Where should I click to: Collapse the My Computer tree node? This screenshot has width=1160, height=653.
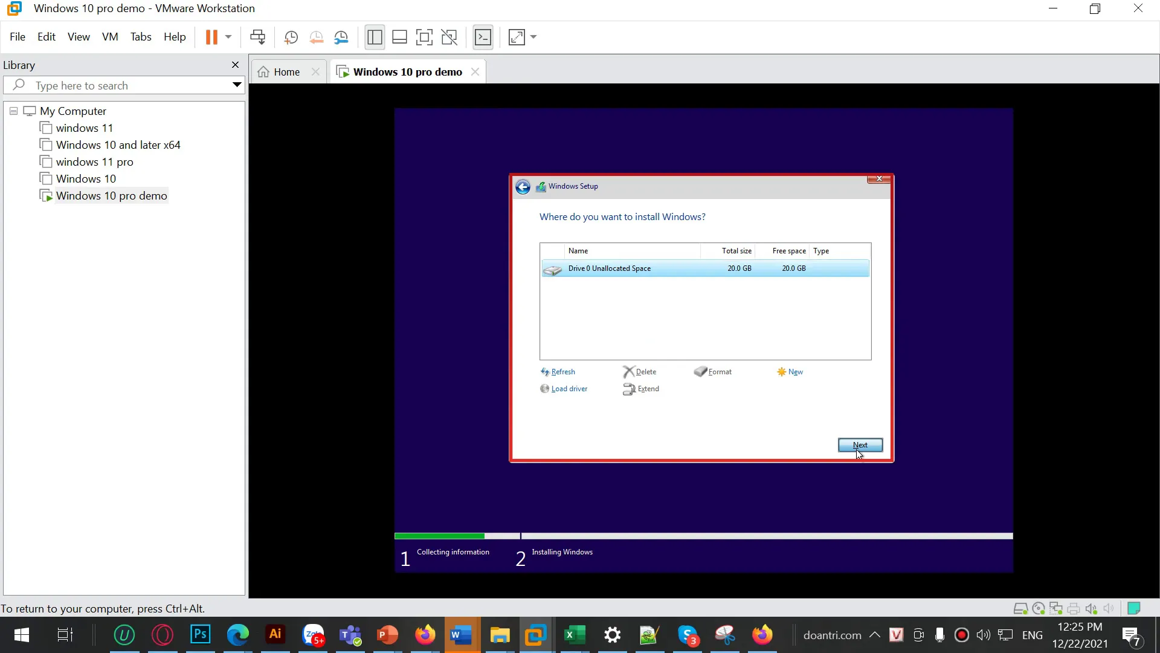(x=13, y=111)
